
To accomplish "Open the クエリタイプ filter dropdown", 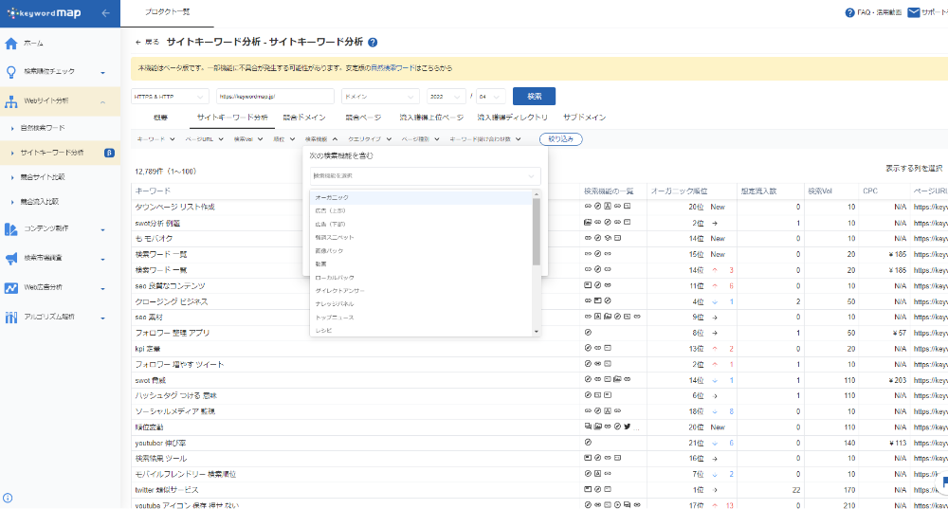I will pos(370,139).
